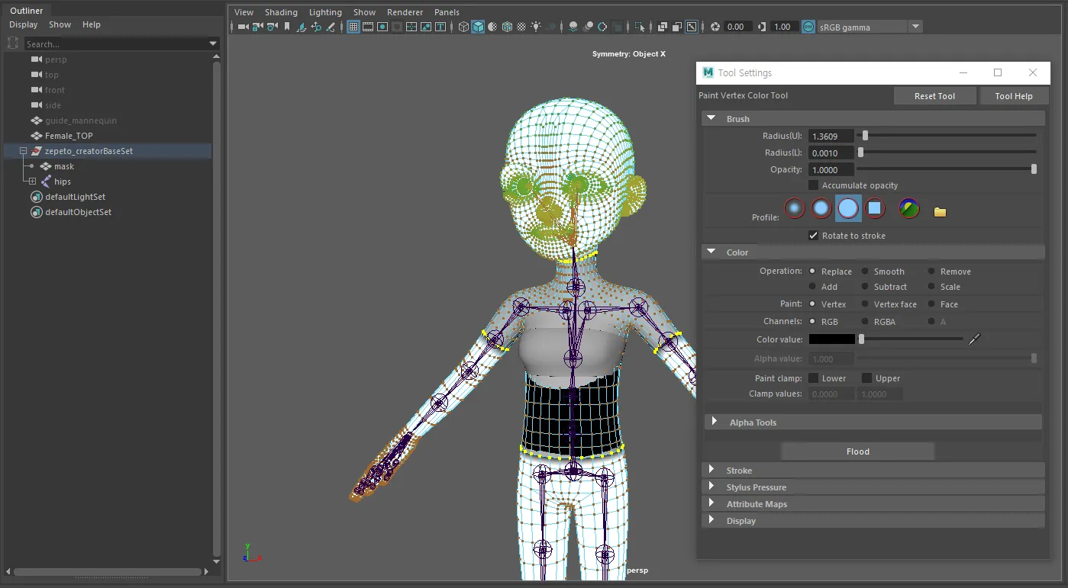
Task: Open the Outliner Display menu
Action: click(x=23, y=24)
